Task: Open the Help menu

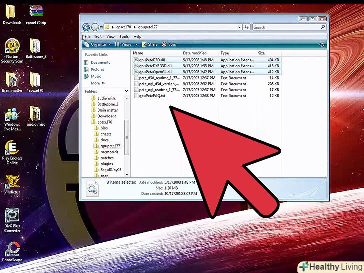Action: click(137, 36)
